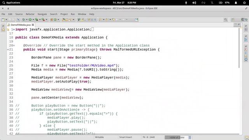Expand the folded imports on line 1
This screenshot has width=249, height=140.
(14, 30)
